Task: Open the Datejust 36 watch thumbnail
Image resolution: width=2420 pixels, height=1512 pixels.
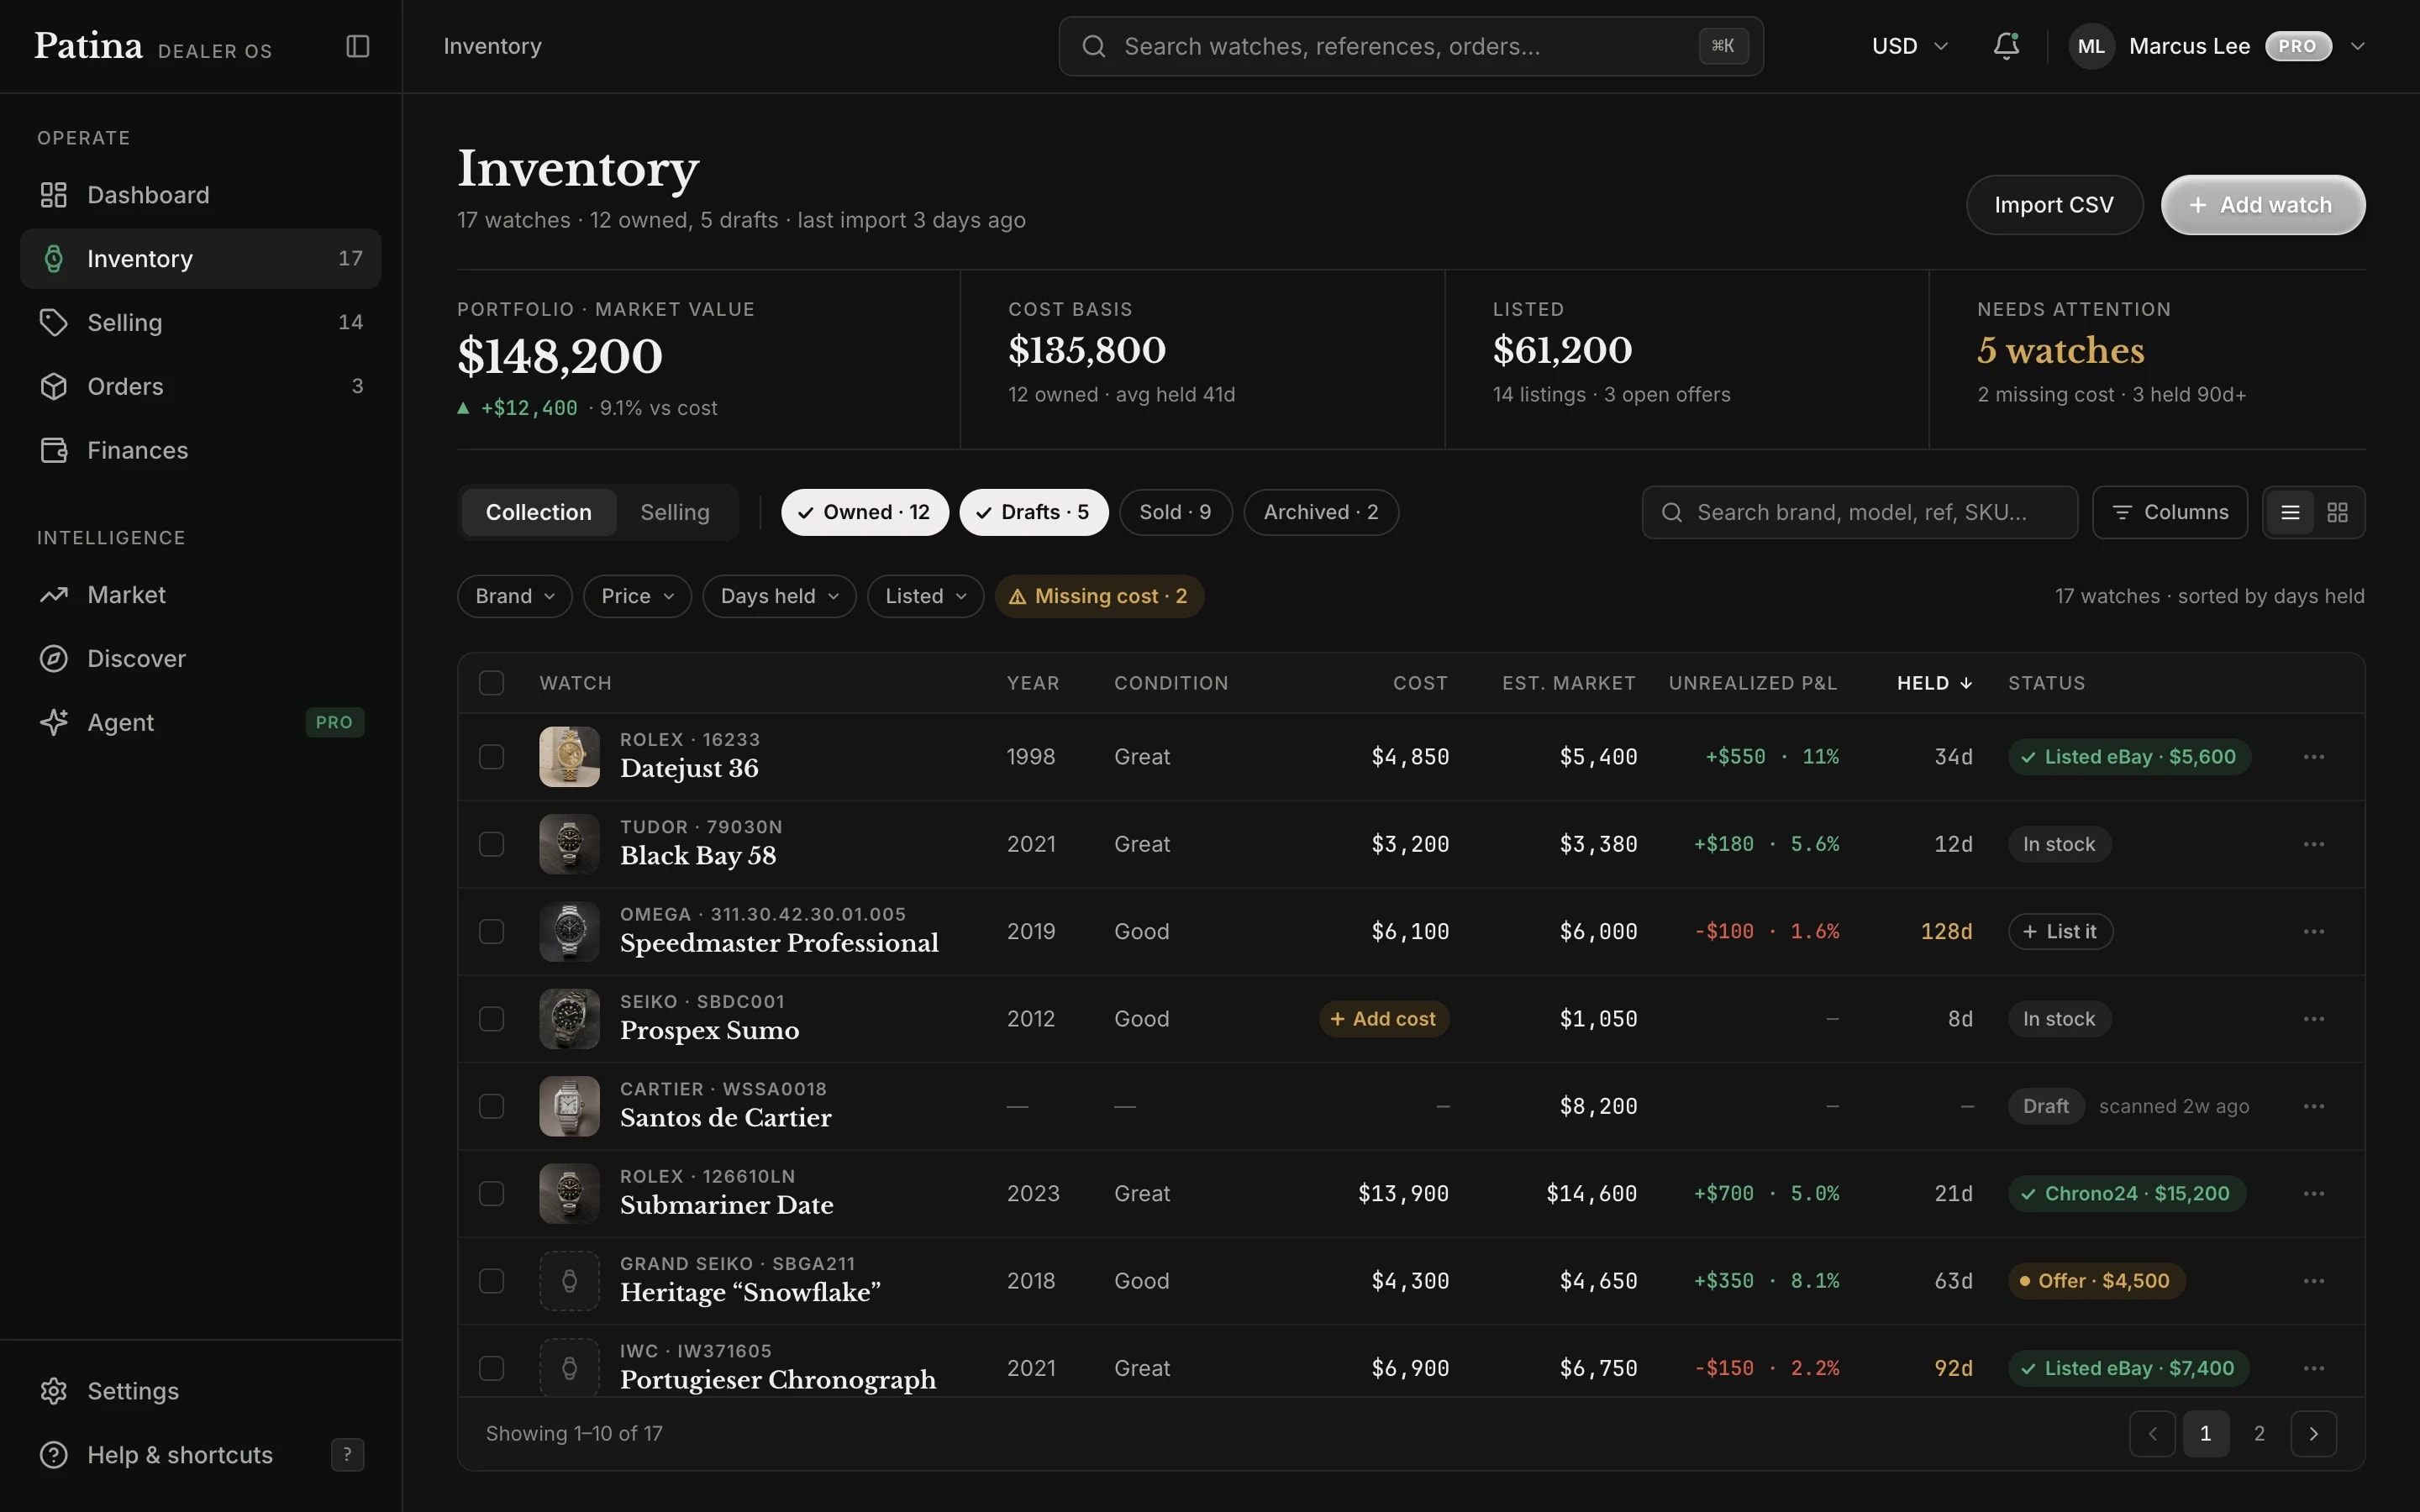Action: click(x=569, y=757)
